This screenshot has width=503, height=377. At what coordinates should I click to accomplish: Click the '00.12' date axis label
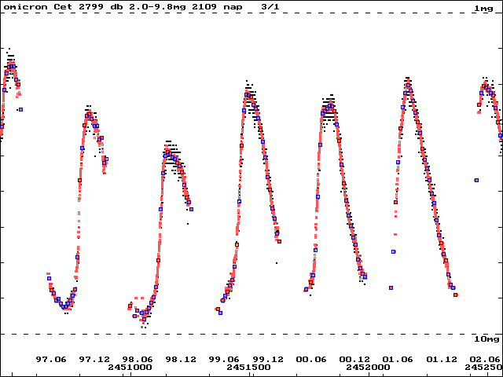[x=354, y=360]
